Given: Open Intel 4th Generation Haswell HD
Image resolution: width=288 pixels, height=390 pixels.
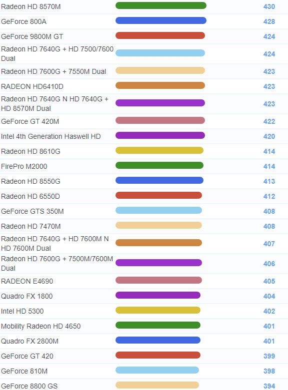Looking at the screenshot, I should [x=51, y=136].
